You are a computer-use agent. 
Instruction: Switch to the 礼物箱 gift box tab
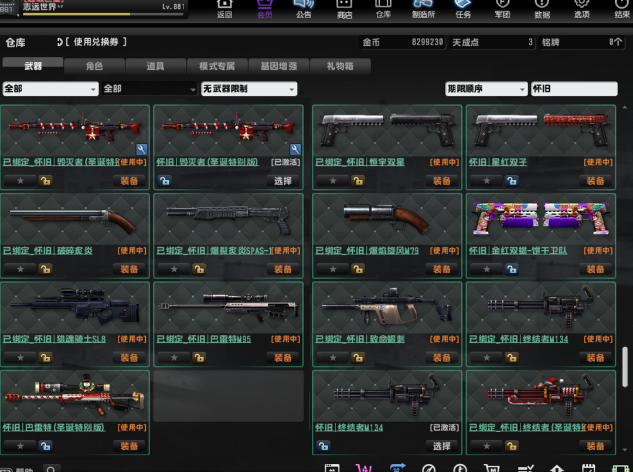point(340,66)
